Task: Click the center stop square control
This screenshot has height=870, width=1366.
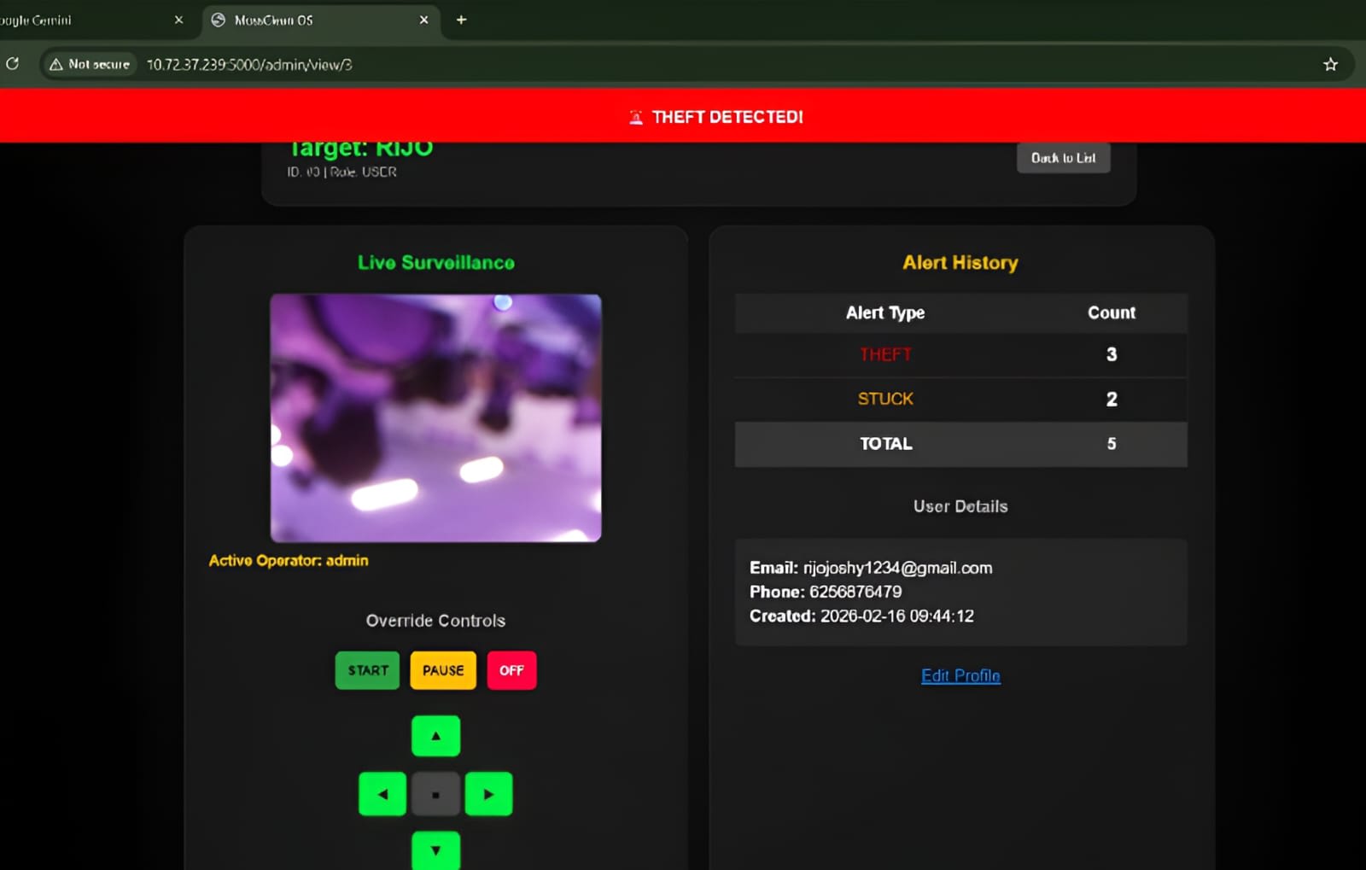Action: coord(435,794)
